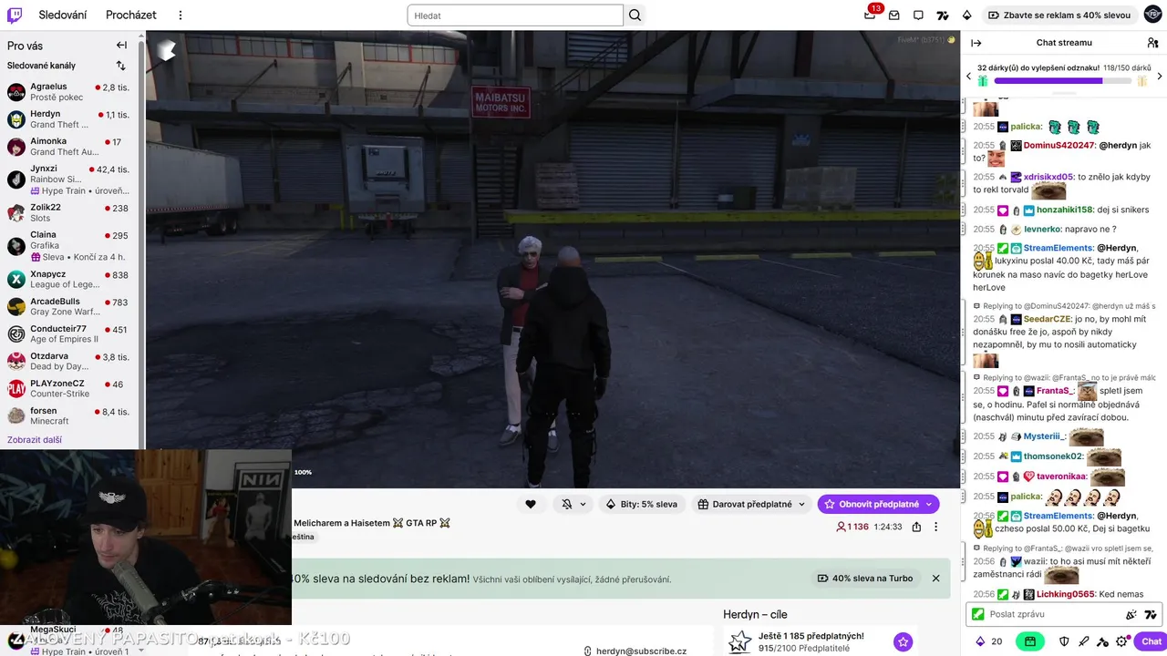Select Jynxzi channel in sidebar
This screenshot has width=1167, height=656.
[68, 179]
